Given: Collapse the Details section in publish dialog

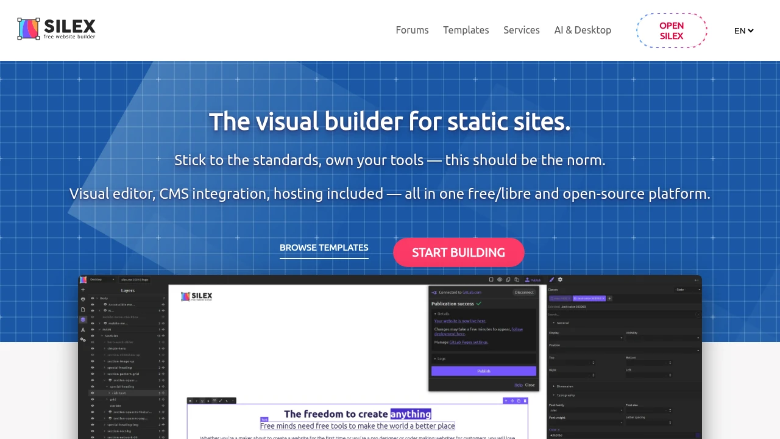Looking at the screenshot, I should click(442, 314).
